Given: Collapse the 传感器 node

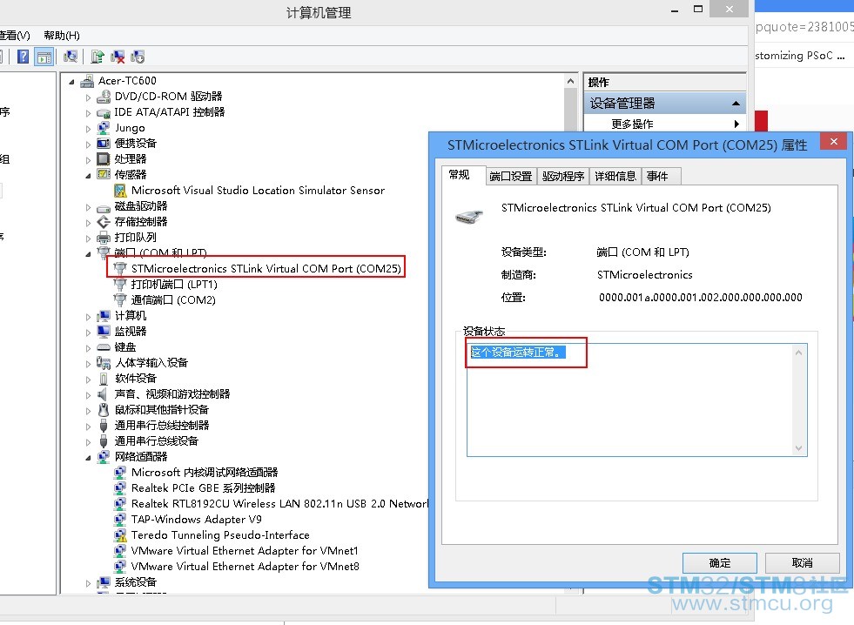Looking at the screenshot, I should tap(88, 175).
